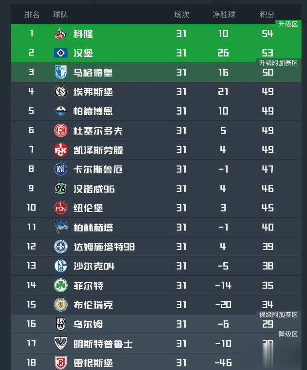Screen dimensions: 307x370
Task: Click the 沙尔克04 club crest
Action: coord(60,266)
